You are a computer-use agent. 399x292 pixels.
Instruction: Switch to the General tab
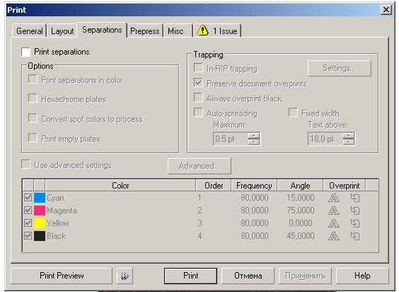click(30, 31)
